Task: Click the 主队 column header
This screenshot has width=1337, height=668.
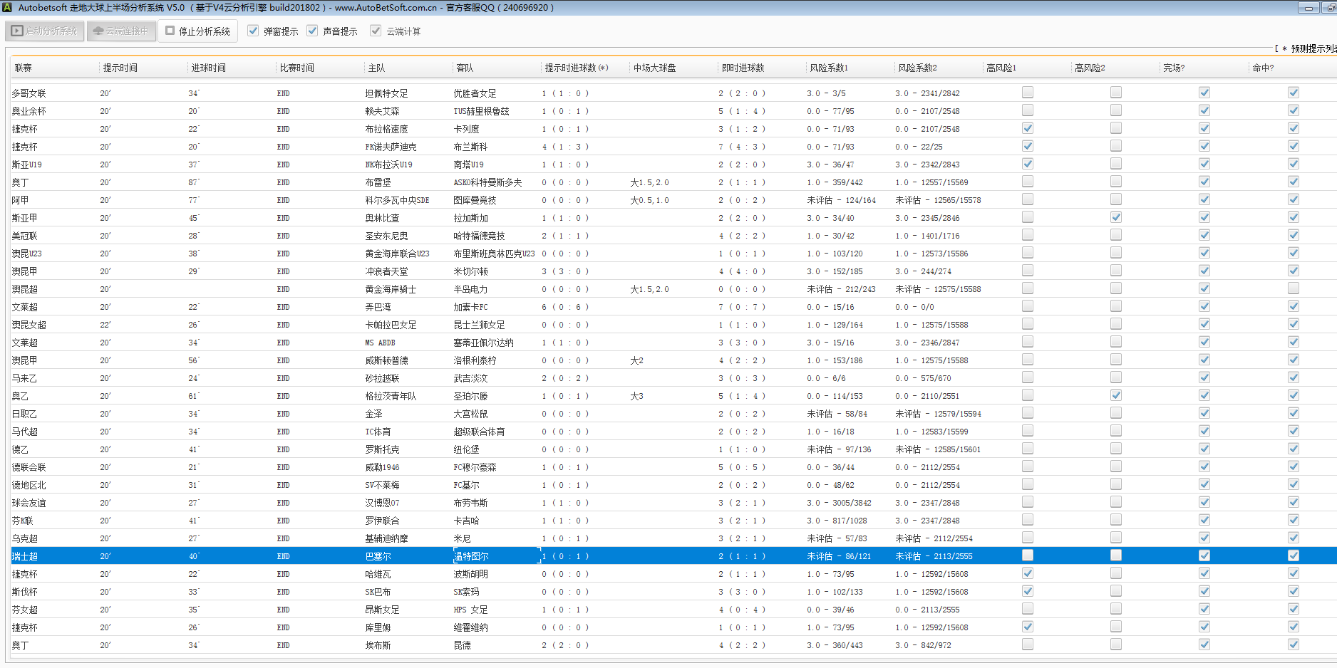Action: pos(376,68)
